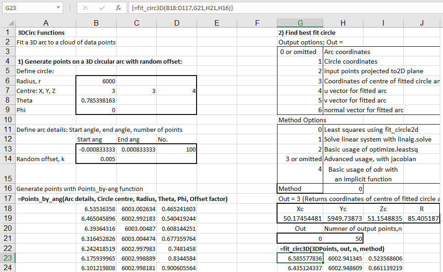
Task: Select column A header
Action: (x=46, y=23)
